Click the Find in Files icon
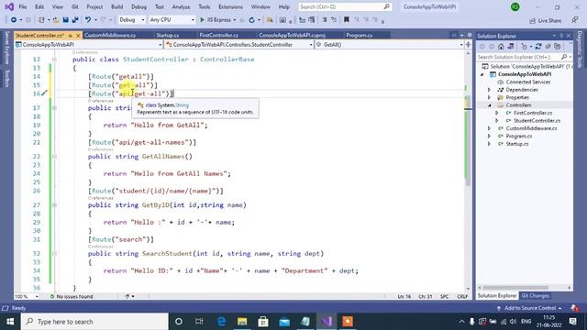This screenshot has width=587, height=330. tap(270, 20)
